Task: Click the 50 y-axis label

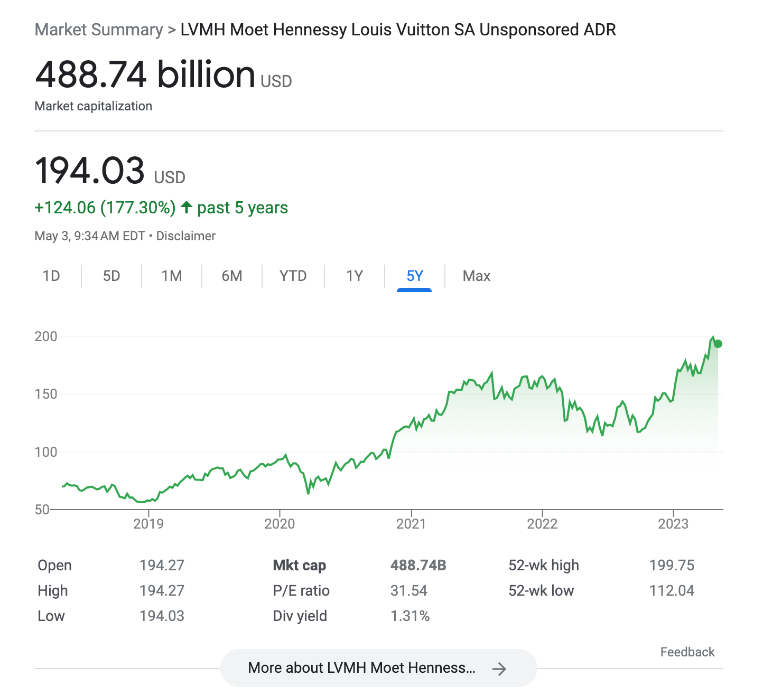Action: tap(42, 510)
